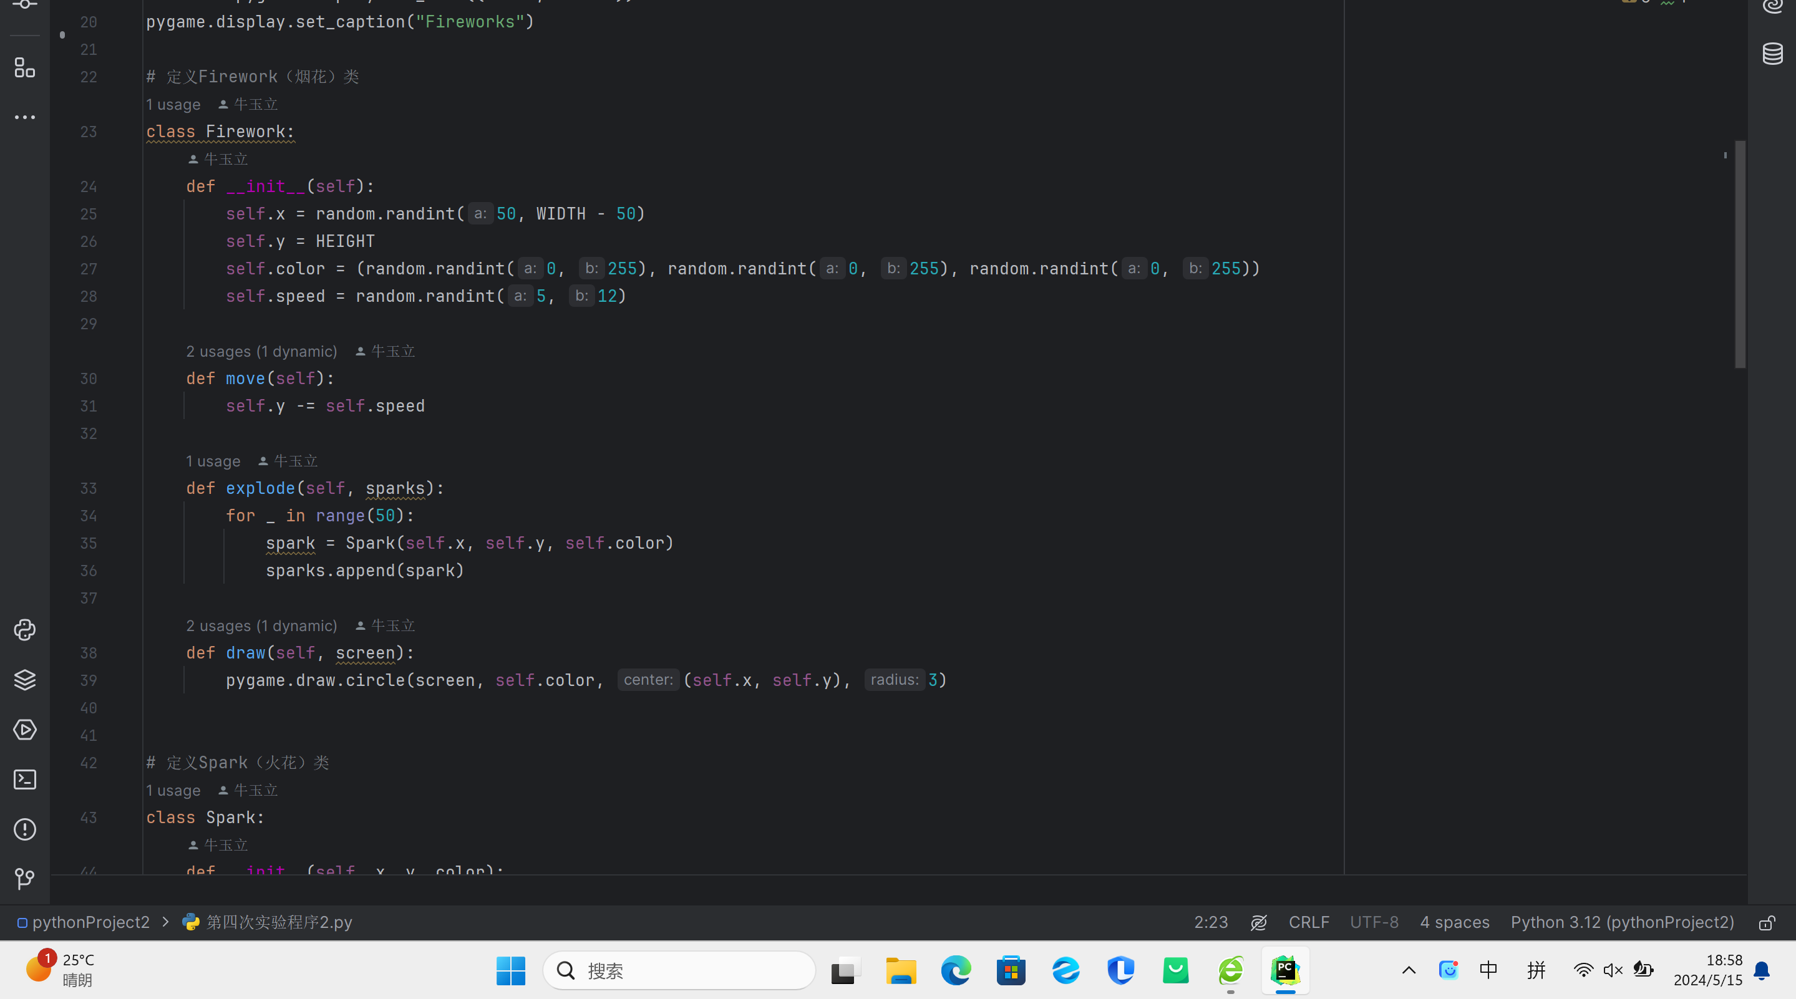Click '1 usage' hint above class Firework
The width and height of the screenshot is (1796, 999).
pyautogui.click(x=173, y=105)
